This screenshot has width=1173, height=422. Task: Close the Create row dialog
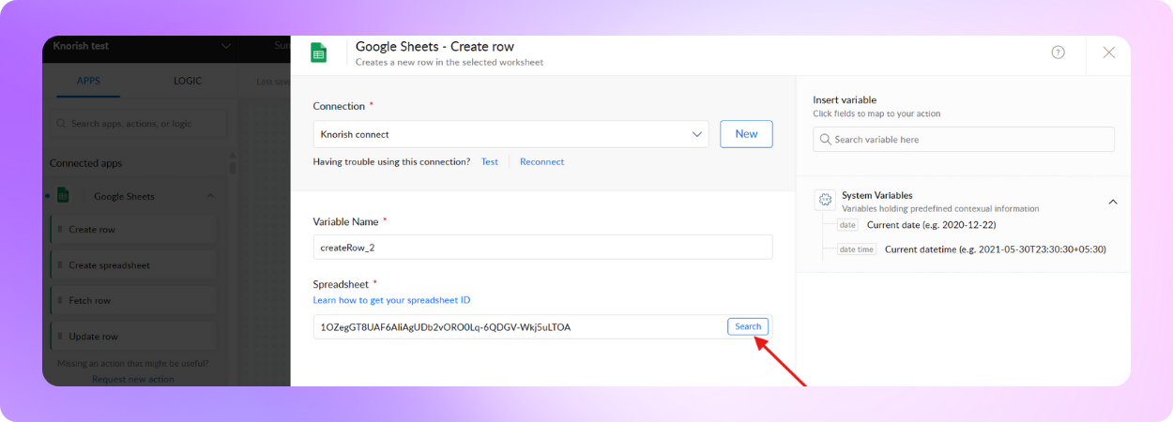pyautogui.click(x=1108, y=53)
